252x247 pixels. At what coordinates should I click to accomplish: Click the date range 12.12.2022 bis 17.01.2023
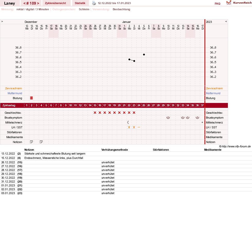tap(114, 3)
